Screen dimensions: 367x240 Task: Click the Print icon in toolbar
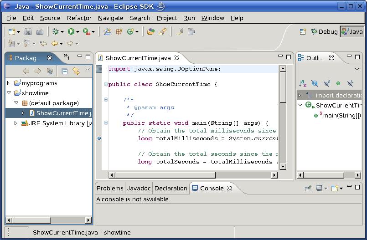click(x=40, y=31)
